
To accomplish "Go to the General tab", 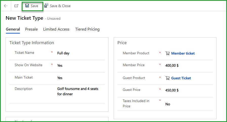I will click(13, 29).
